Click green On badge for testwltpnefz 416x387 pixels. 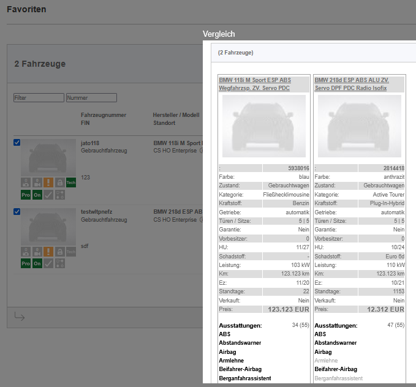(x=37, y=263)
